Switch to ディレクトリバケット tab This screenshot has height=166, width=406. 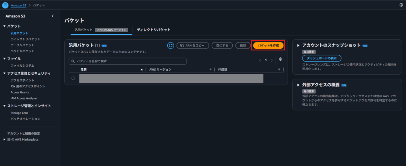(153, 30)
